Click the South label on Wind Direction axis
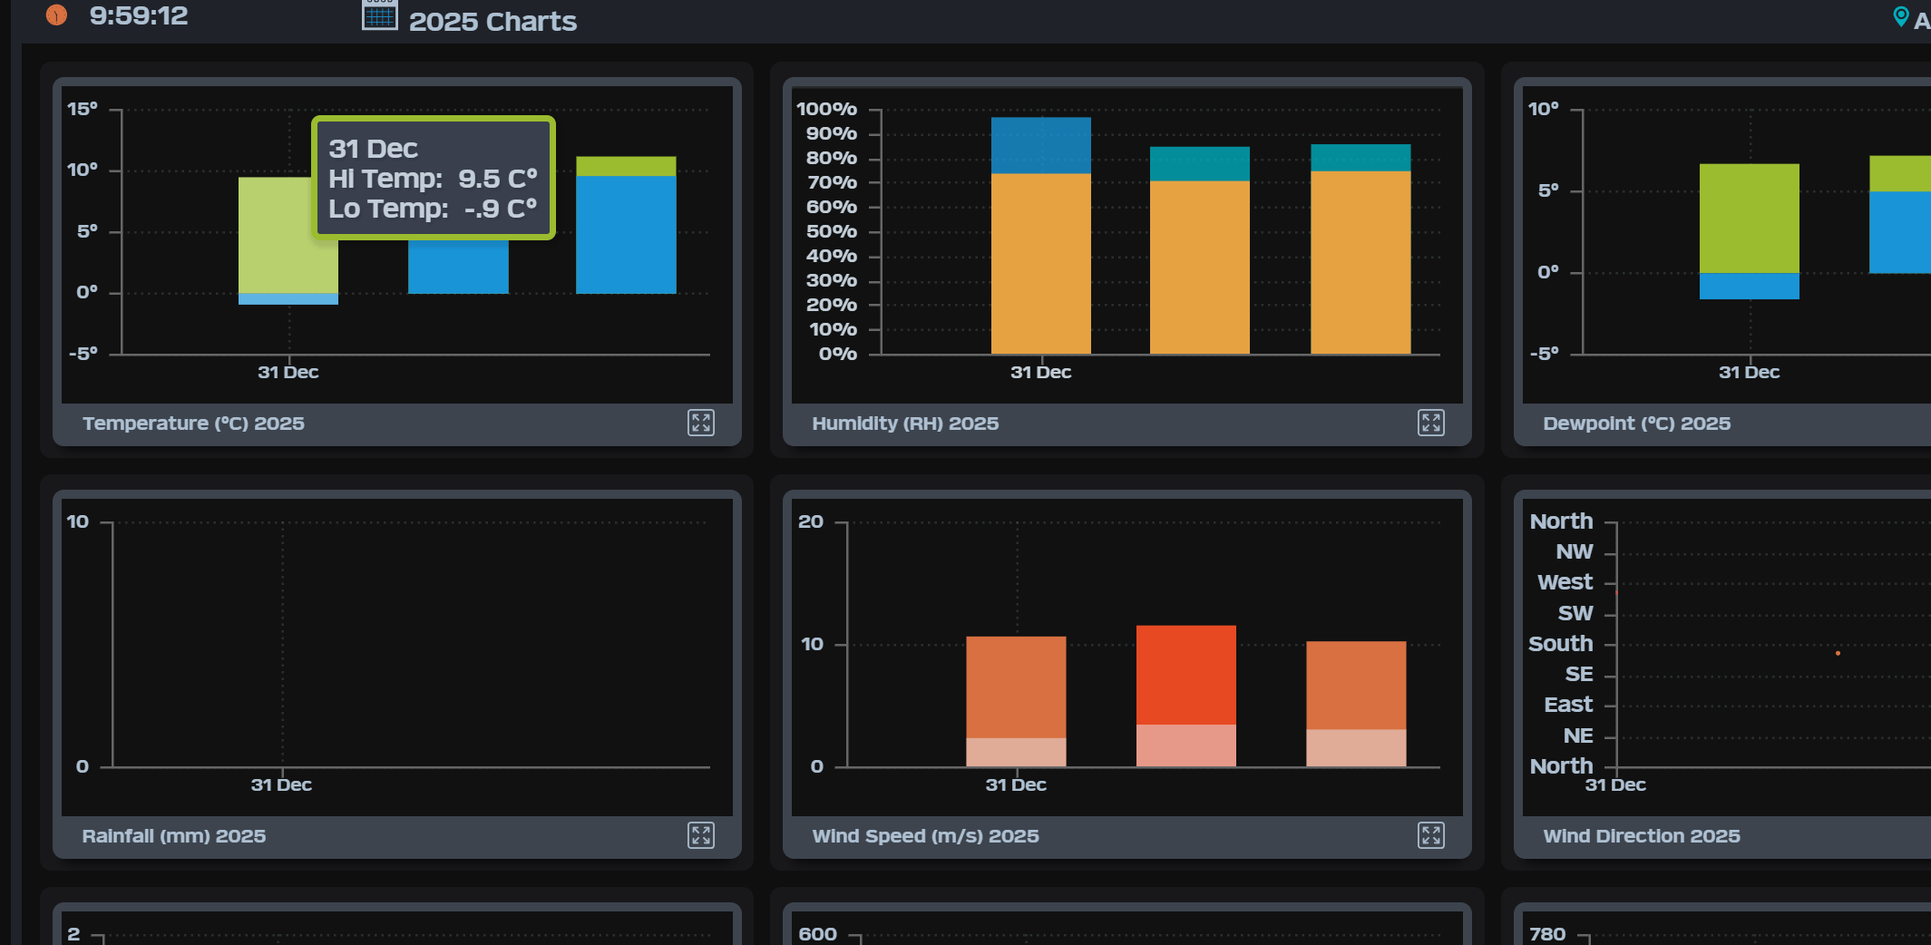1931x945 pixels. click(x=1560, y=644)
